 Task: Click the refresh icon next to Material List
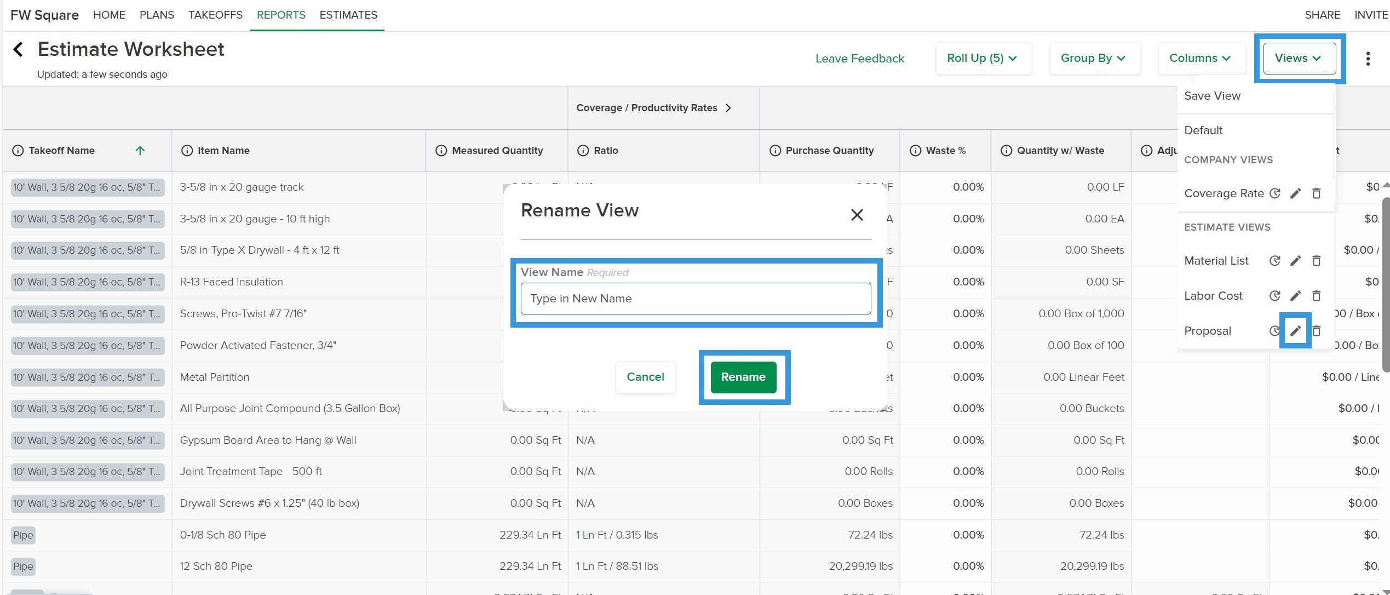(x=1275, y=261)
